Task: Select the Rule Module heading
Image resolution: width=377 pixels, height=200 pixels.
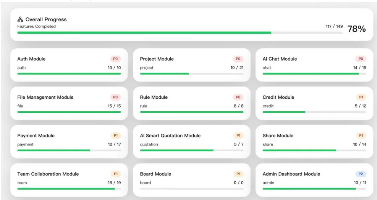Action: [x=154, y=98]
